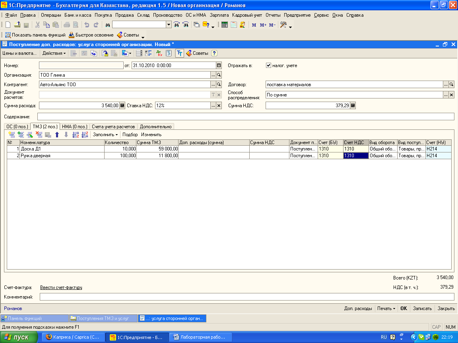Click the OK button at bottom
This screenshot has width=458, height=343.
(x=404, y=308)
